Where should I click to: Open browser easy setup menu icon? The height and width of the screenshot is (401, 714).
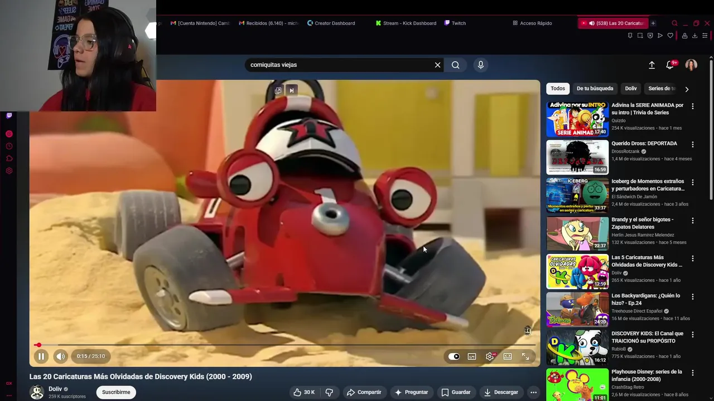[x=705, y=36]
